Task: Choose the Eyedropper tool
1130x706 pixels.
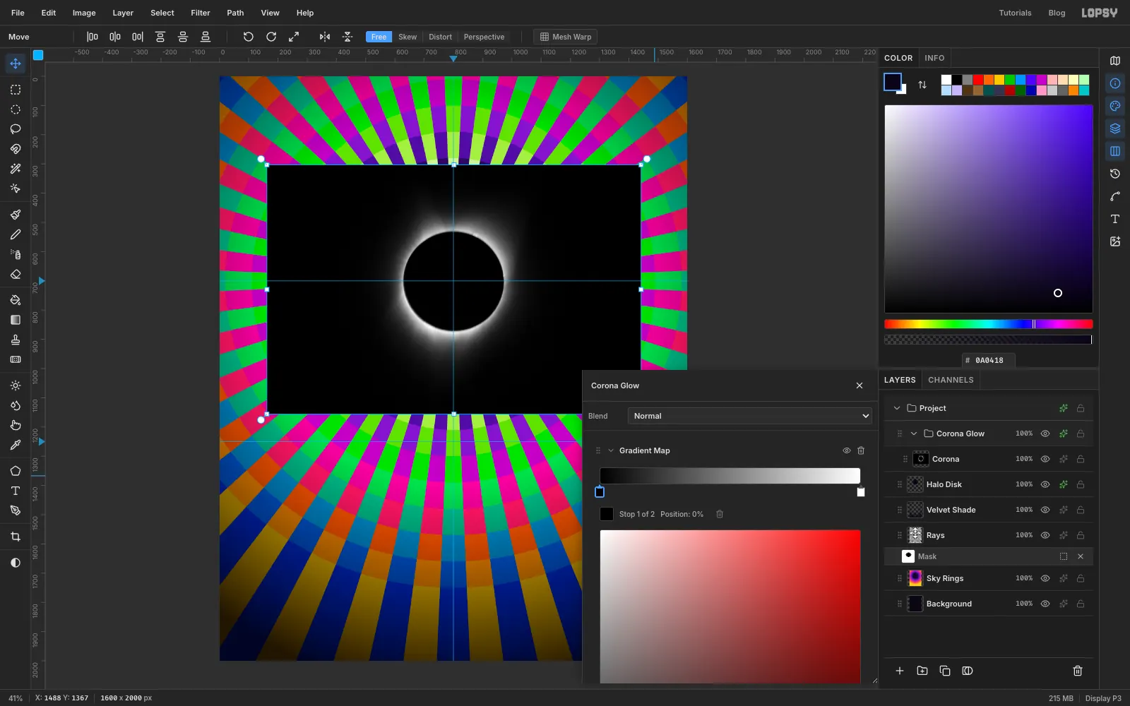Action: point(16,445)
